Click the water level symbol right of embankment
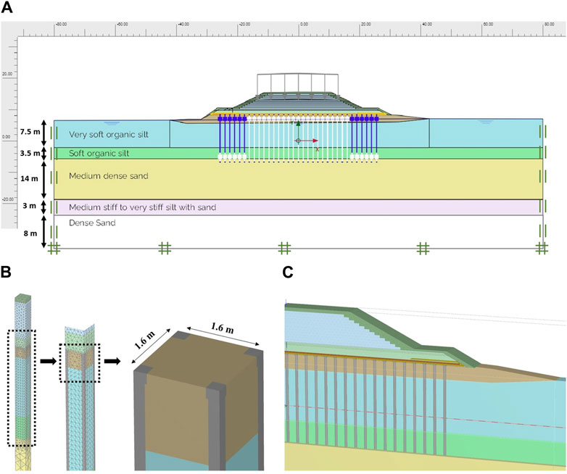The width and height of the screenshot is (567, 474). click(486, 122)
